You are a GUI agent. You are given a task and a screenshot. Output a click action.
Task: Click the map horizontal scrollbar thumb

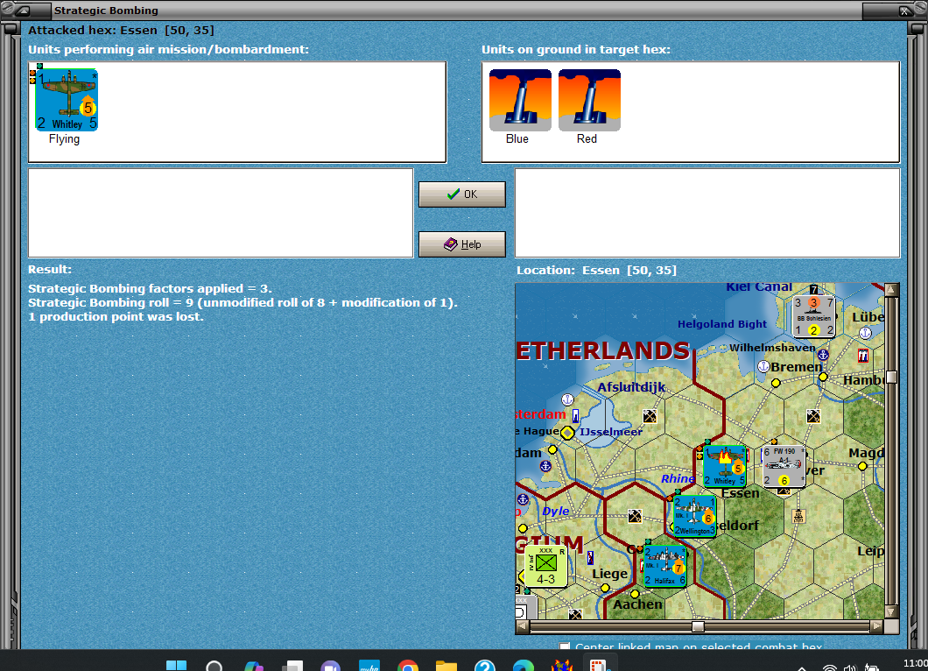point(698,626)
